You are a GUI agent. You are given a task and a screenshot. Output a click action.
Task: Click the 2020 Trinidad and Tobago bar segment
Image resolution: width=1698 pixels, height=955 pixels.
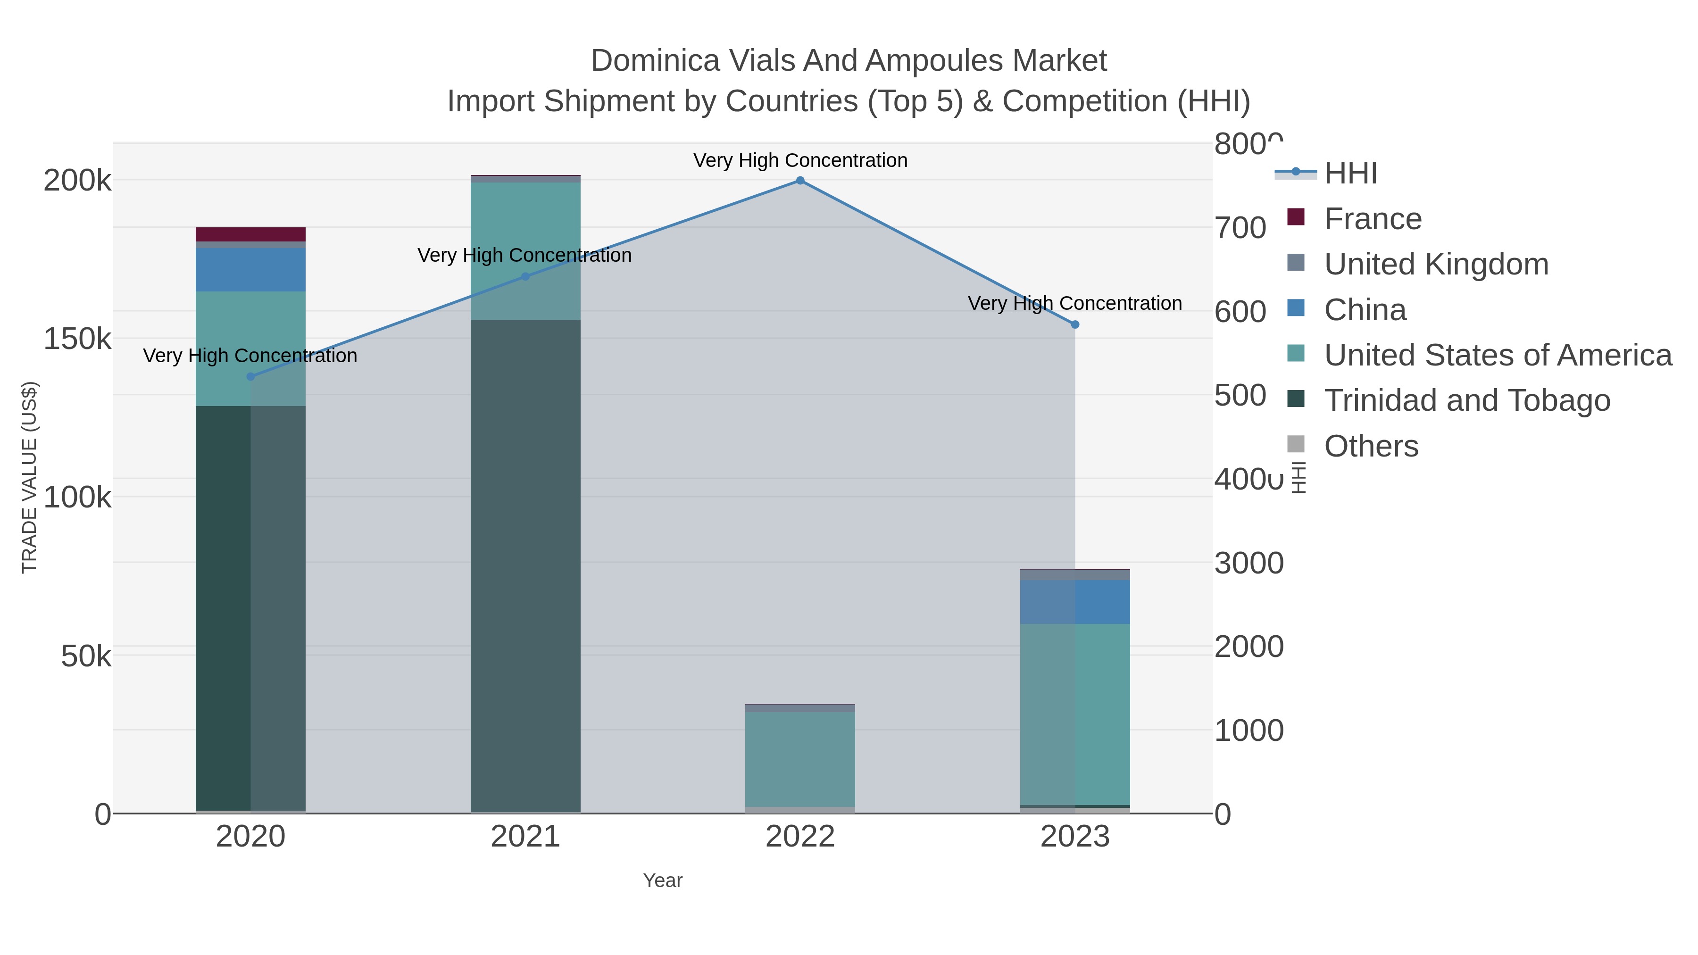click(250, 608)
